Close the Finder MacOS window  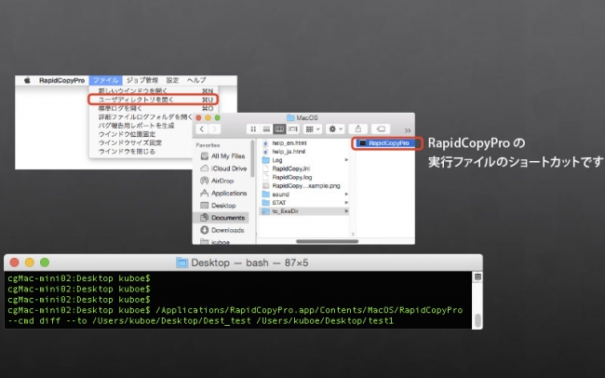198,117
